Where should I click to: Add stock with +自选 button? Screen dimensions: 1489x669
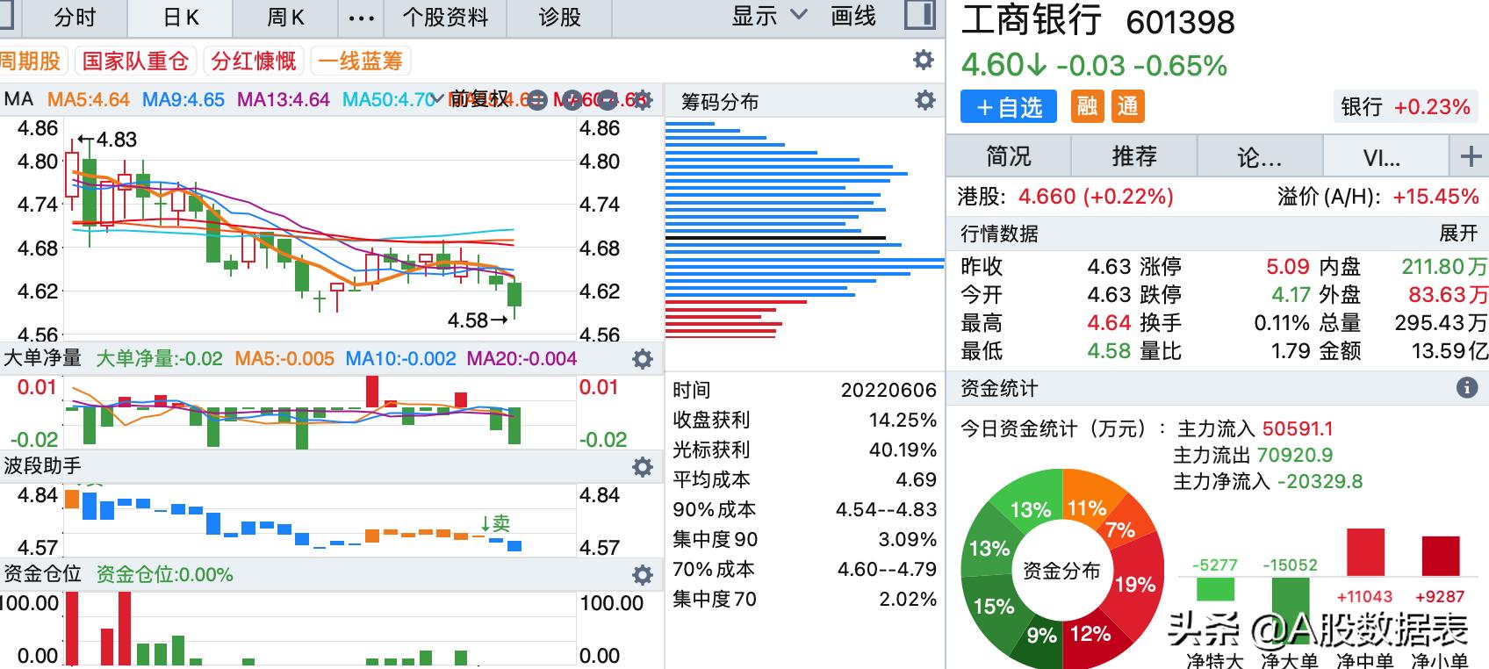pyautogui.click(x=1009, y=107)
